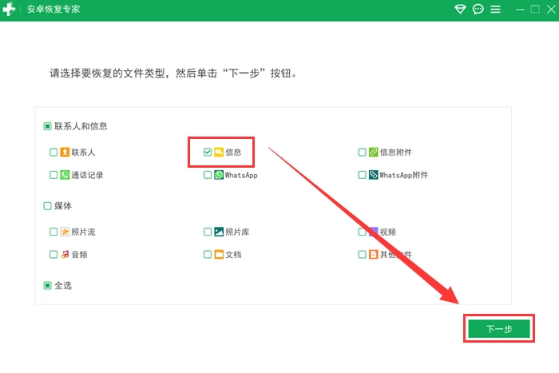Screen dimensions: 559x373
Task: Click the green Message Attachments link icon
Action: click(x=373, y=152)
